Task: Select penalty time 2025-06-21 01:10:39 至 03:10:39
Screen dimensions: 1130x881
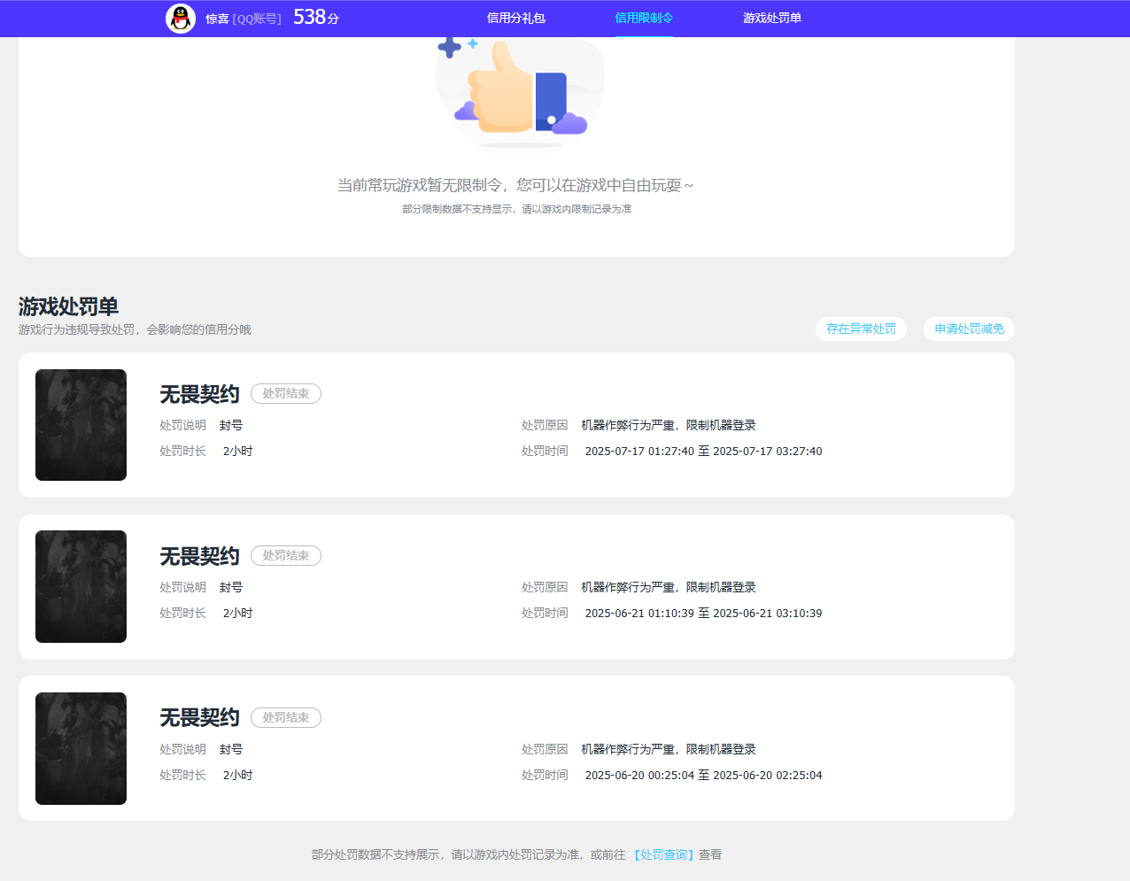Action: coord(703,614)
